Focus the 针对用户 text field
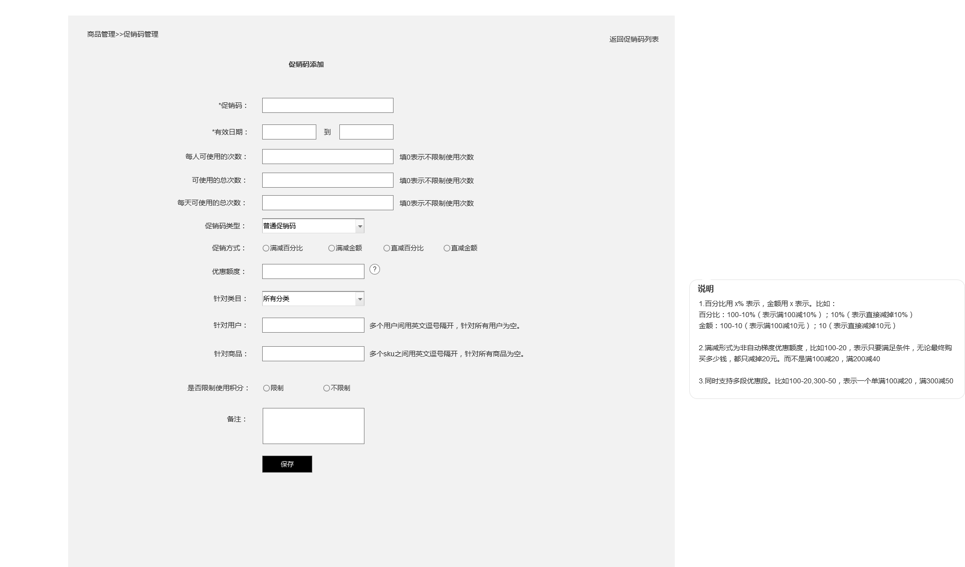 (313, 325)
